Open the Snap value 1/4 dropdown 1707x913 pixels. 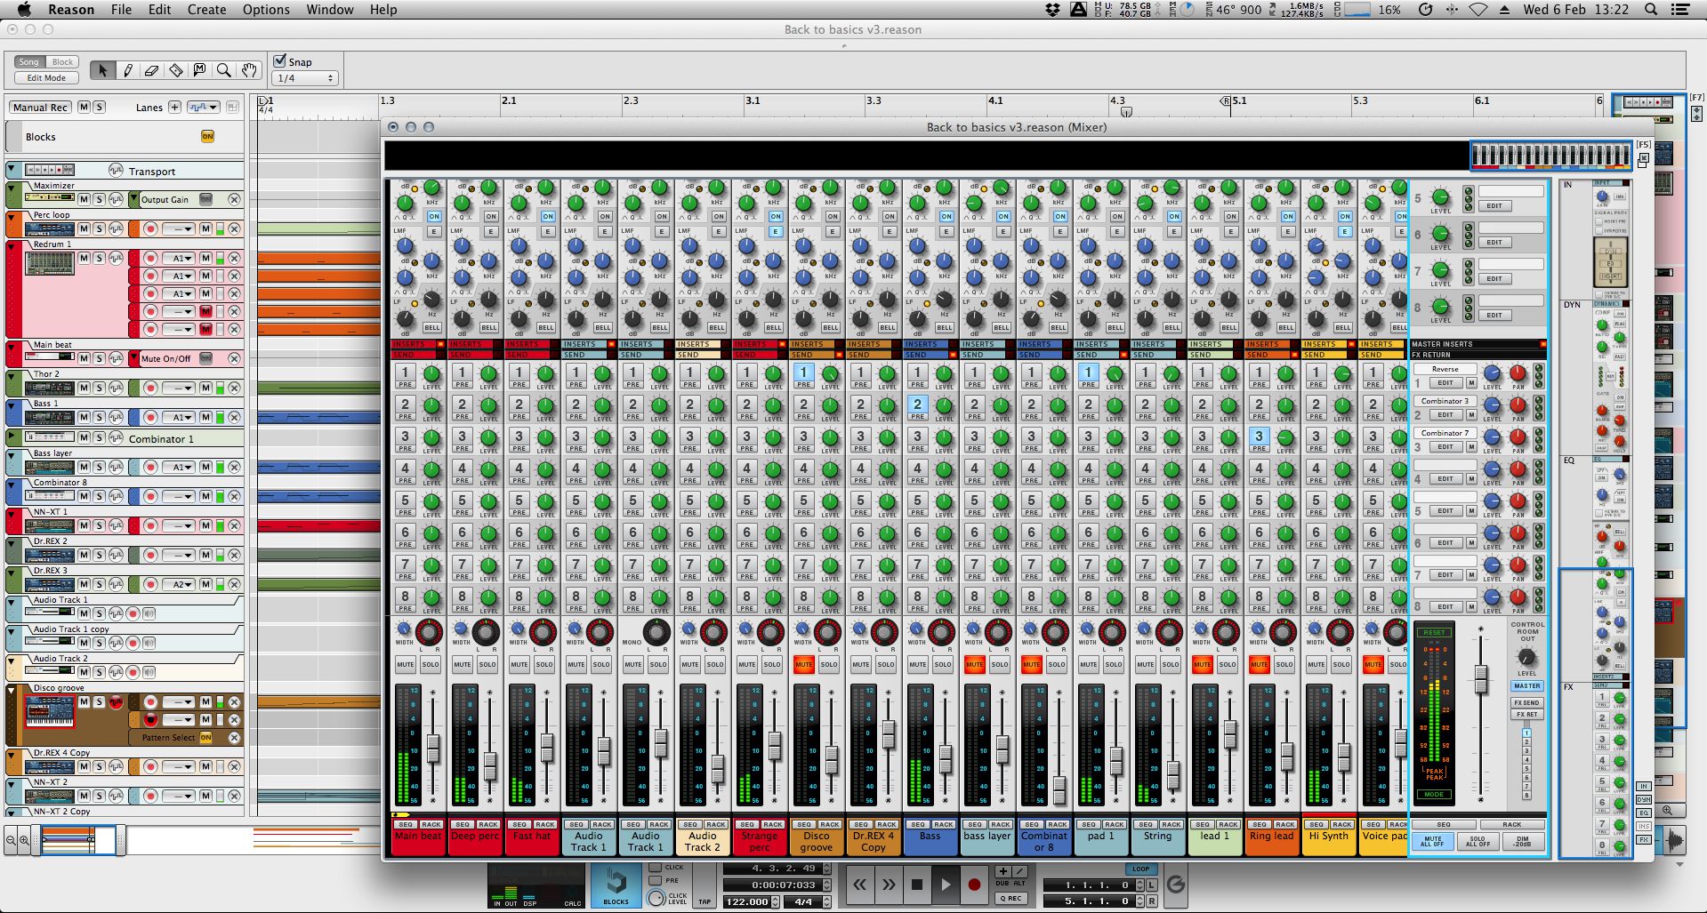point(305,78)
